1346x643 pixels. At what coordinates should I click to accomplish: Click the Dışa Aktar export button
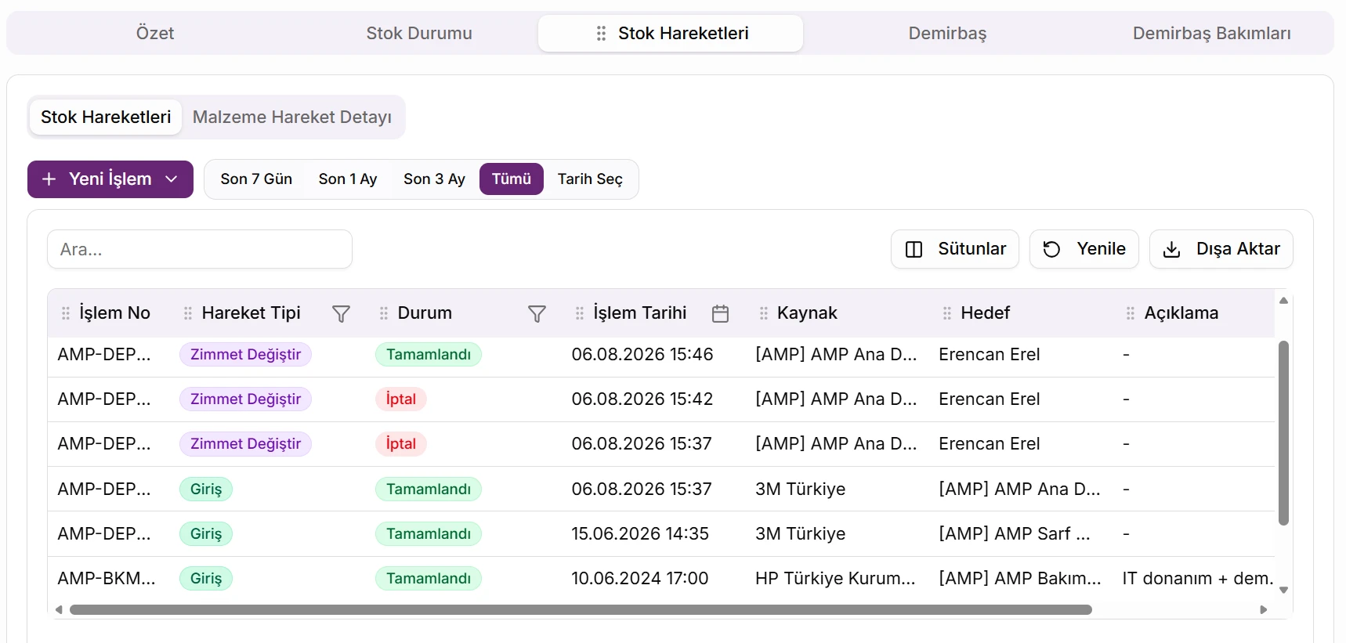(x=1221, y=249)
